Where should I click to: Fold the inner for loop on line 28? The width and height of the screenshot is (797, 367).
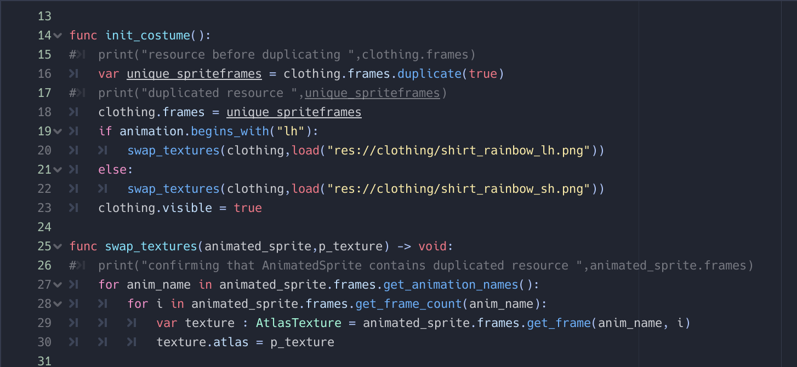click(58, 304)
